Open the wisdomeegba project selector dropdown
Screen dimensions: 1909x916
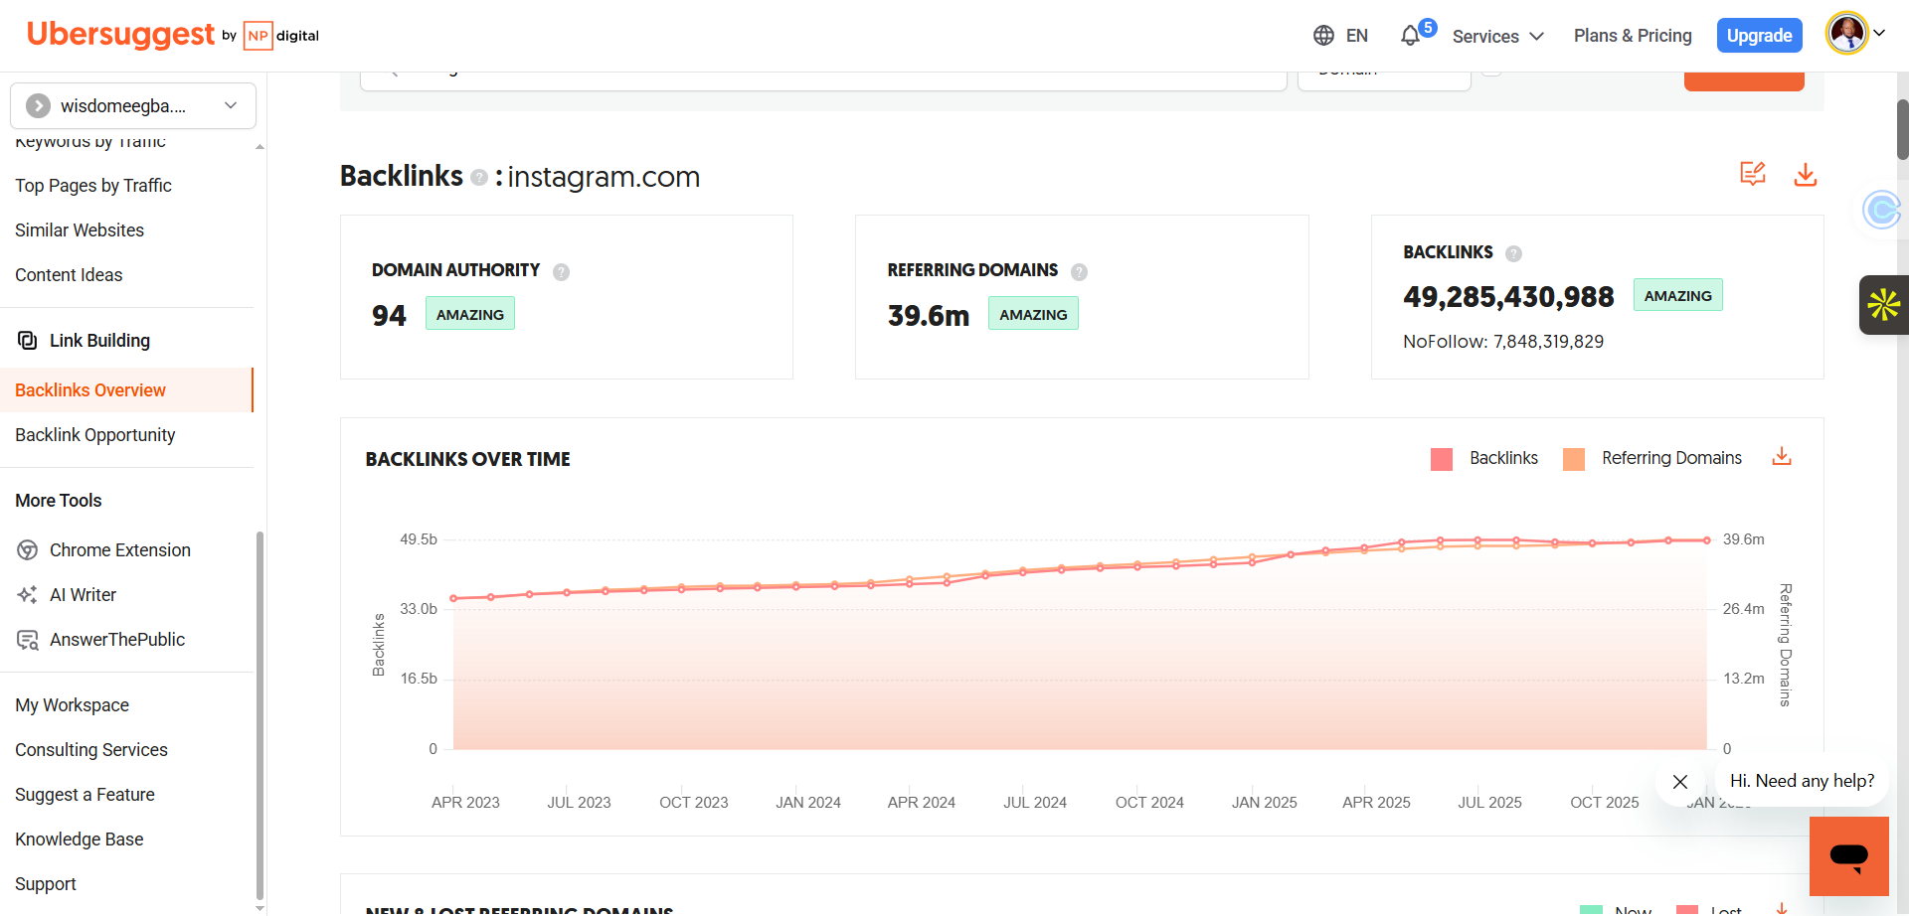coord(133,106)
